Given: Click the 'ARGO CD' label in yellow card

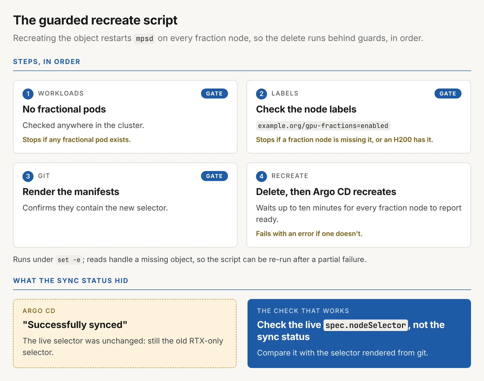Looking at the screenshot, I should coord(39,311).
